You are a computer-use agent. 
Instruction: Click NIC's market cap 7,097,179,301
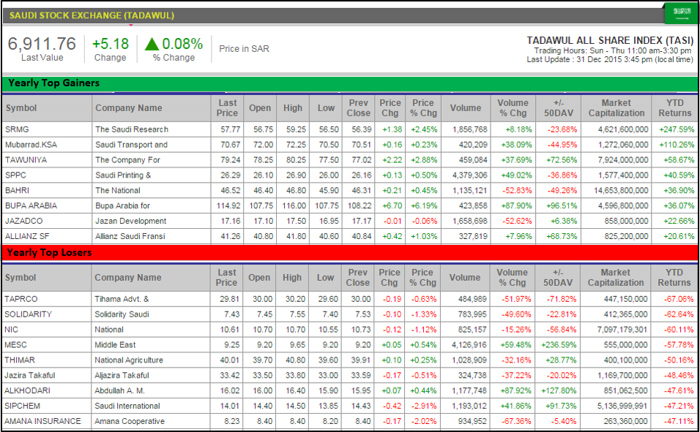622,330
